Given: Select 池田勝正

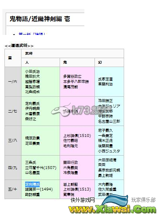Looking at the screenshot, I should (x=105, y=101).
